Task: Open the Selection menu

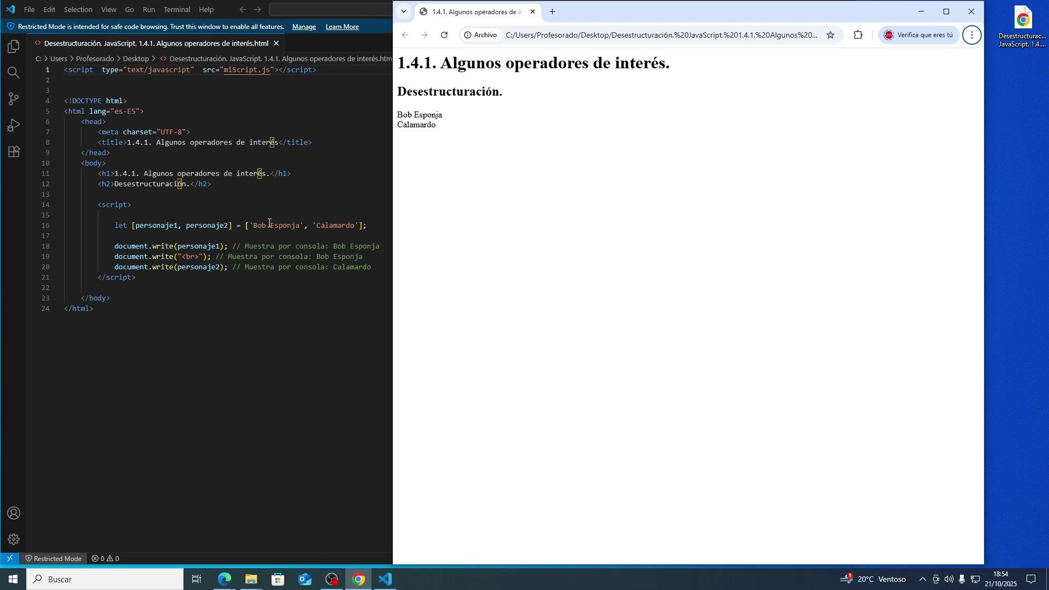Action: pyautogui.click(x=78, y=9)
